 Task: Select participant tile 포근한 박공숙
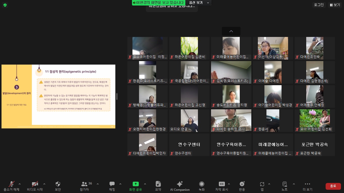click(315, 145)
